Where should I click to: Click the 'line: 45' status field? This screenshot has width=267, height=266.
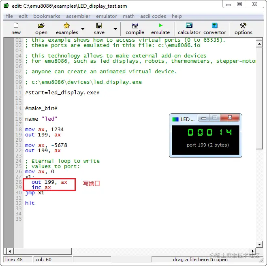point(18,260)
